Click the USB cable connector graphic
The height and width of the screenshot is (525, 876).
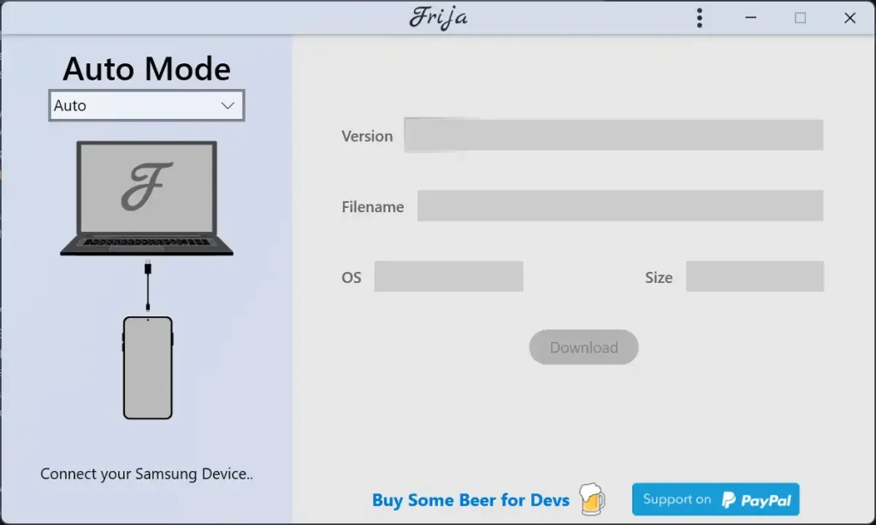click(x=147, y=286)
